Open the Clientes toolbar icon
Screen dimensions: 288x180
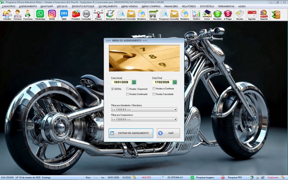pyautogui.click(x=7, y=15)
